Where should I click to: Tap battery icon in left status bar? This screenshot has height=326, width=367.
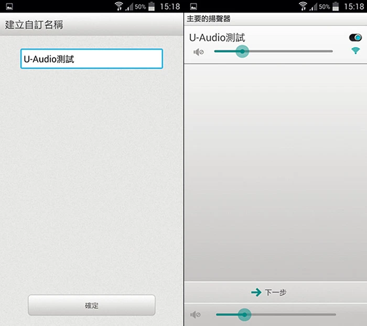point(152,6)
